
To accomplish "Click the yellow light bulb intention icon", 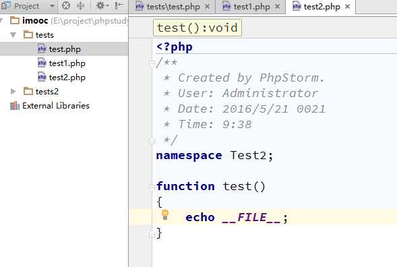I will [165, 215].
